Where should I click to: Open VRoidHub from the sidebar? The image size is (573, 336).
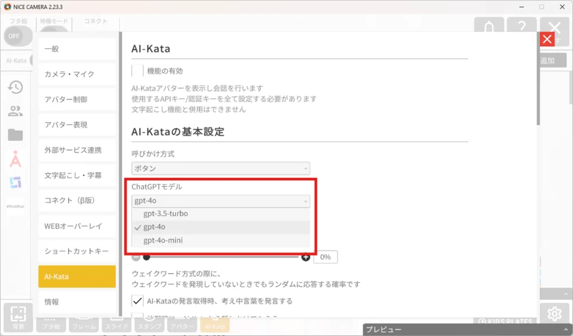(x=15, y=206)
